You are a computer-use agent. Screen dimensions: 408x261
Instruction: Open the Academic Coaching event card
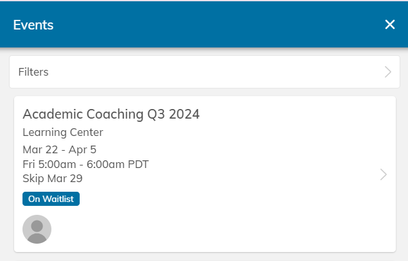[x=205, y=174]
